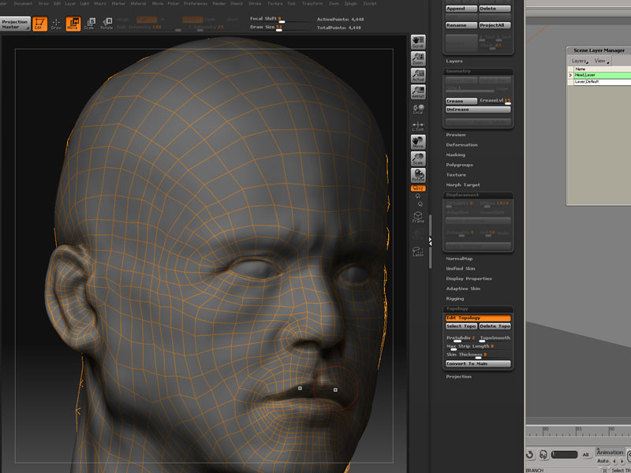Select the Rotate tool in top toolbar

click(x=106, y=23)
